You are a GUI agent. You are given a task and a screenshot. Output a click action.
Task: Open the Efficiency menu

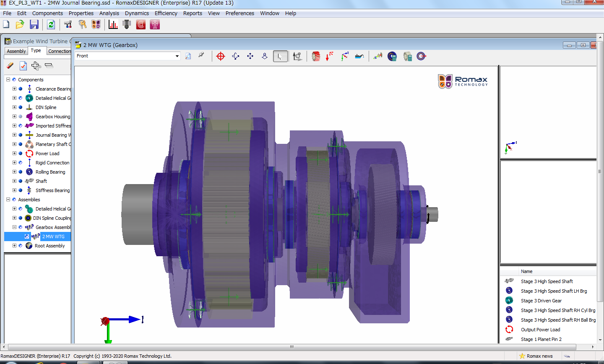tap(166, 13)
